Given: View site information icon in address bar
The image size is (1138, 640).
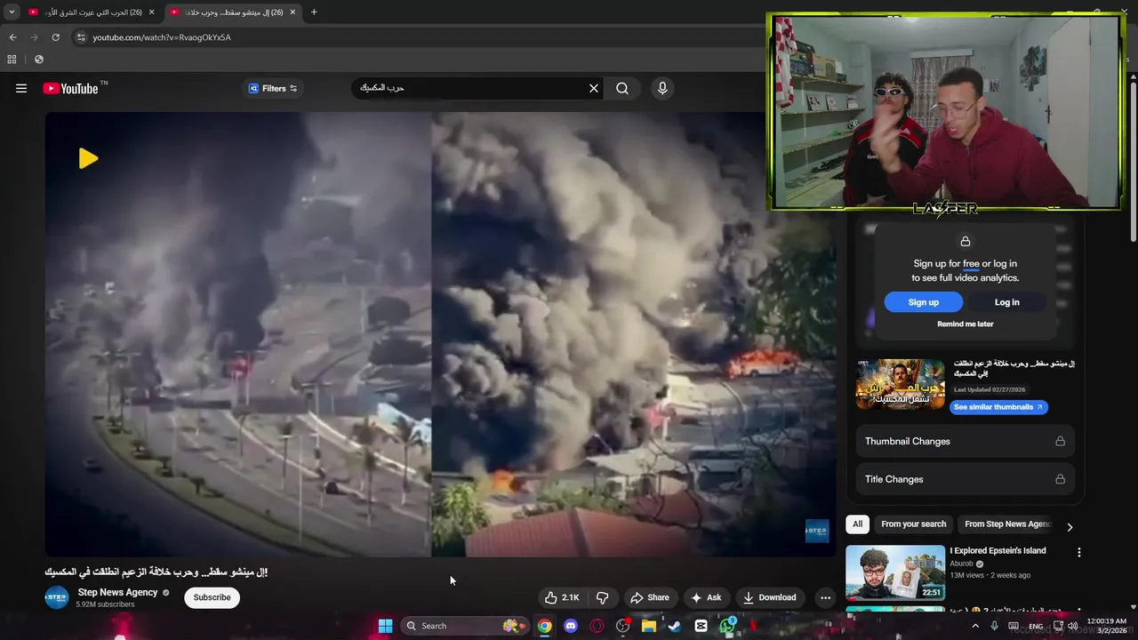Looking at the screenshot, I should pos(81,37).
